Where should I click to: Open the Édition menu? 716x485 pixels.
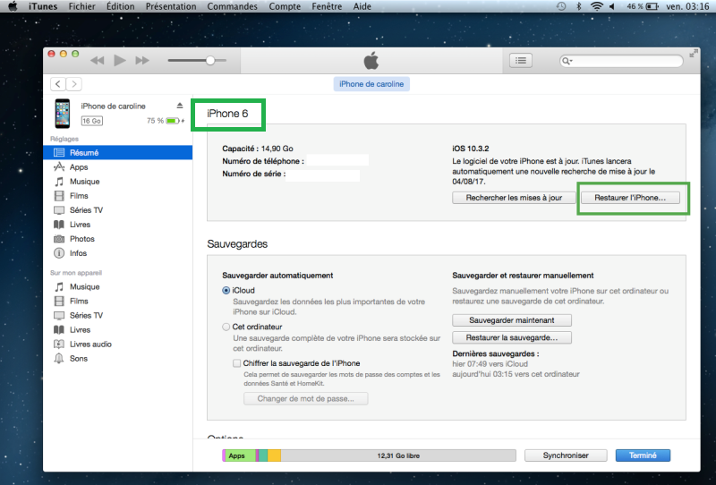[x=121, y=6]
